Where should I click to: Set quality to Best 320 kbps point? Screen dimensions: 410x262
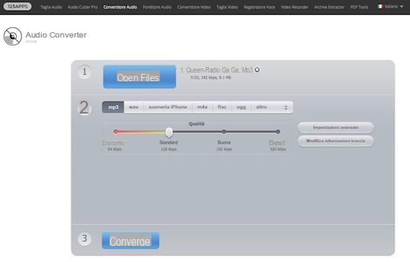coord(278,132)
